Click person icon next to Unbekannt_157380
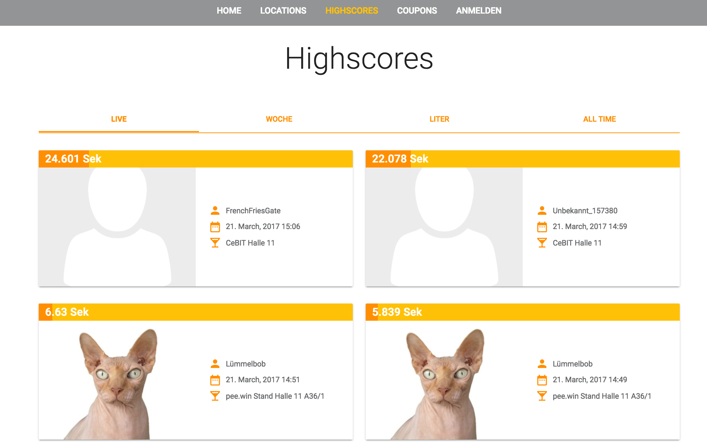 (x=542, y=210)
